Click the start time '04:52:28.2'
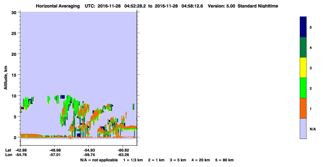 [x=135, y=6]
